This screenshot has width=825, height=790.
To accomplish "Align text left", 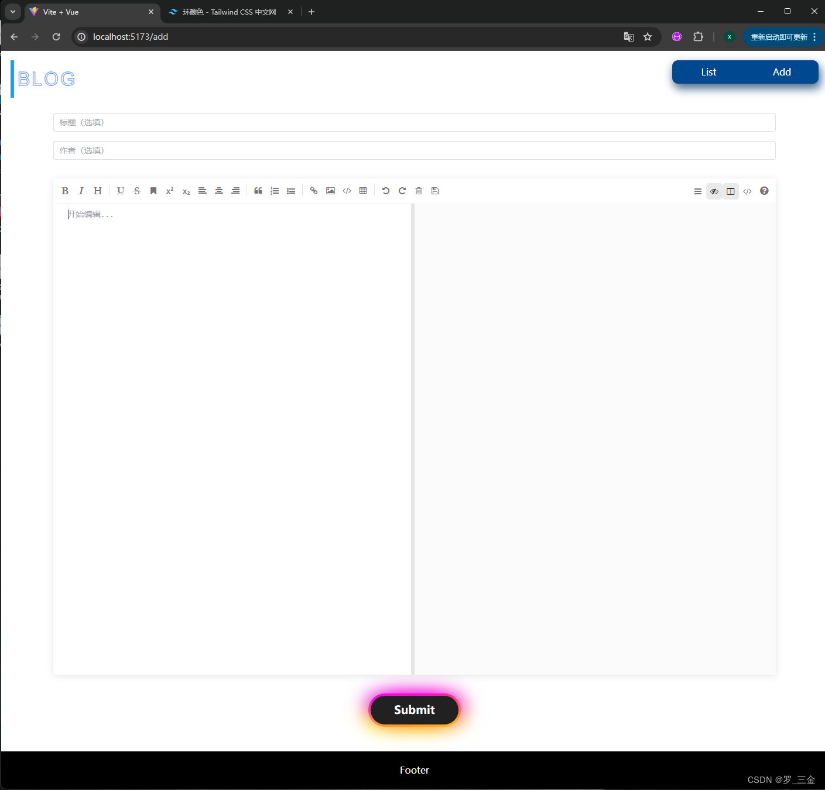I will click(203, 191).
